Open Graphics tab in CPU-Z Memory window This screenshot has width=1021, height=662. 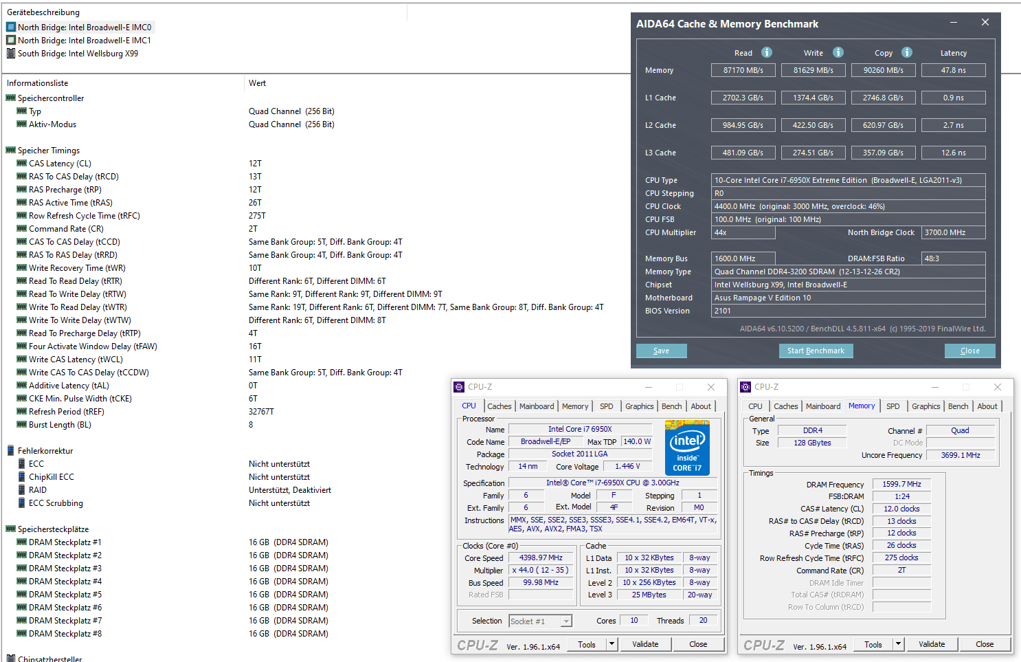(926, 406)
